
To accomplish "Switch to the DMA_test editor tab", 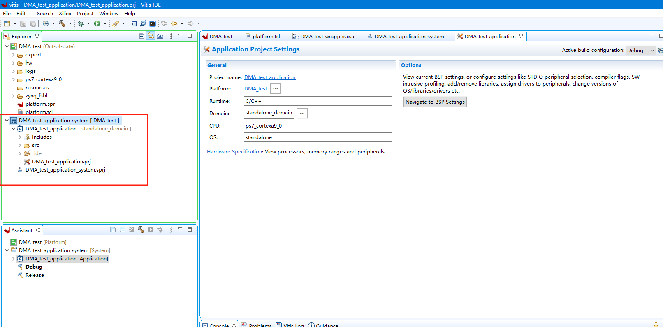I will tap(217, 36).
